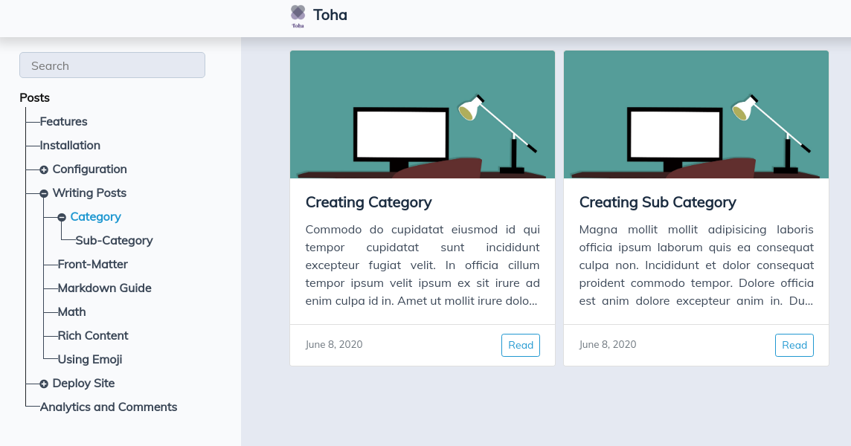Collapse the Category node via minus icon

coord(62,217)
